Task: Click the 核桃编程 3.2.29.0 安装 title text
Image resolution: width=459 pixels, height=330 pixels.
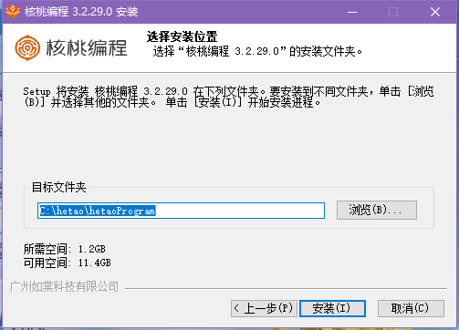Action: 81,12
